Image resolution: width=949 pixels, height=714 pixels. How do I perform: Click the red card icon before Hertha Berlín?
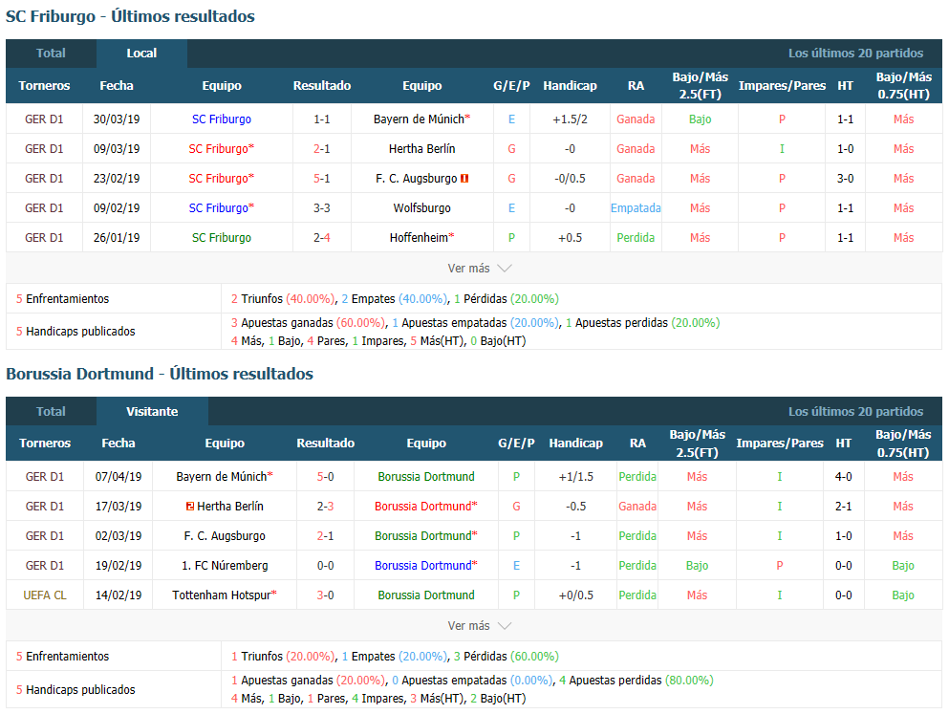[190, 507]
